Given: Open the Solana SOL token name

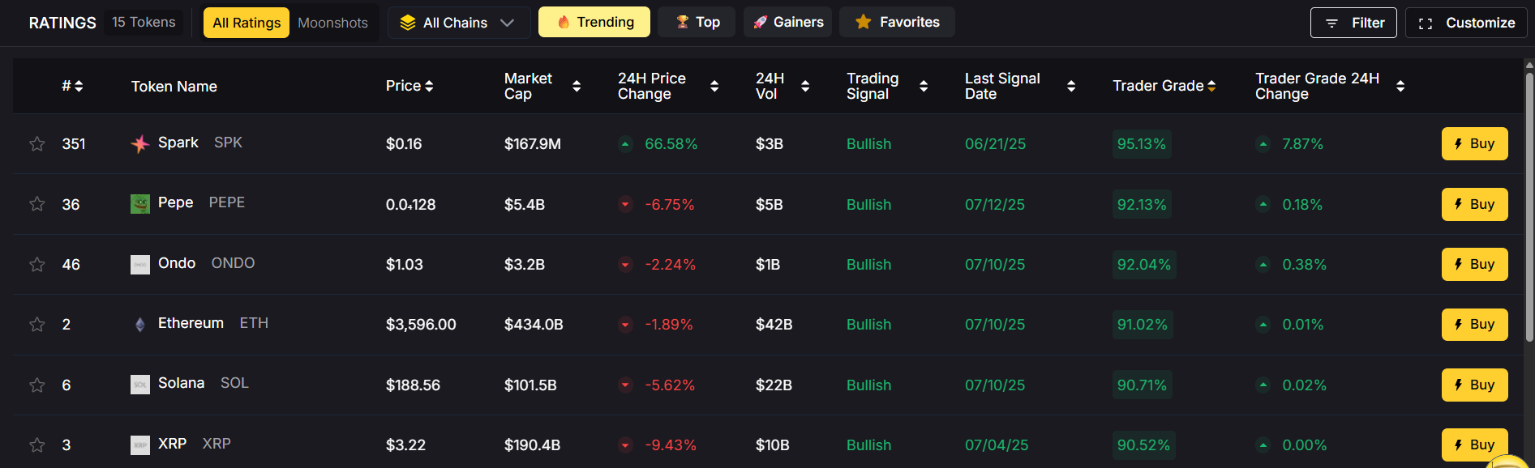Looking at the screenshot, I should coord(203,383).
